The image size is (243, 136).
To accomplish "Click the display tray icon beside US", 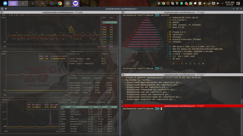I will tap(213, 3).
